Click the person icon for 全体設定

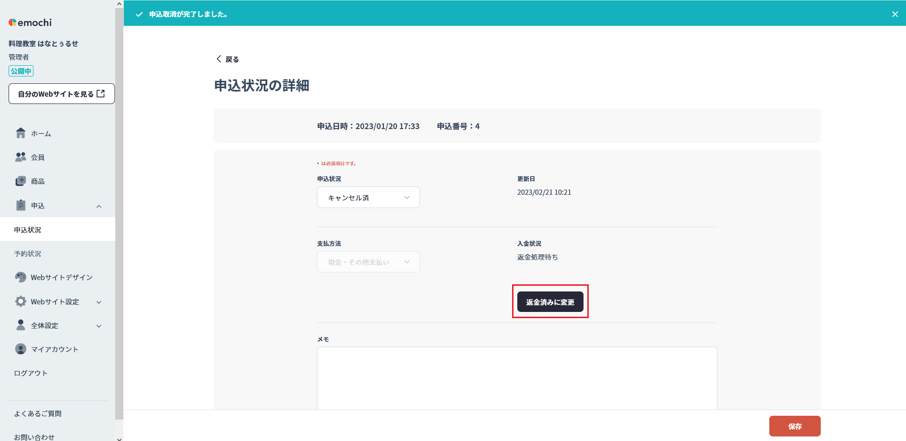click(20, 325)
